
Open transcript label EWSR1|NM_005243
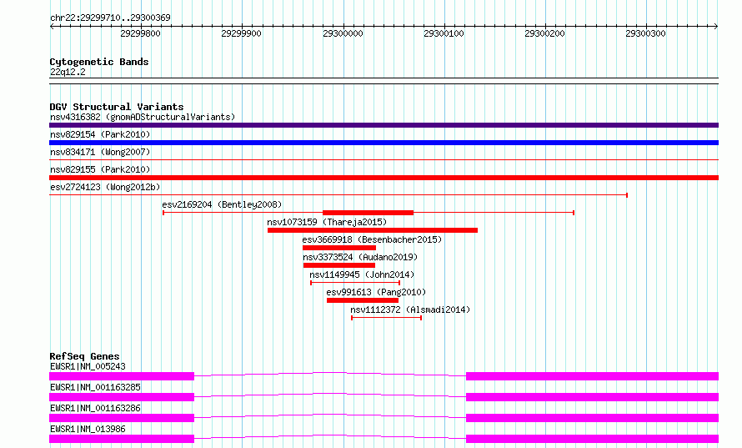coord(88,366)
